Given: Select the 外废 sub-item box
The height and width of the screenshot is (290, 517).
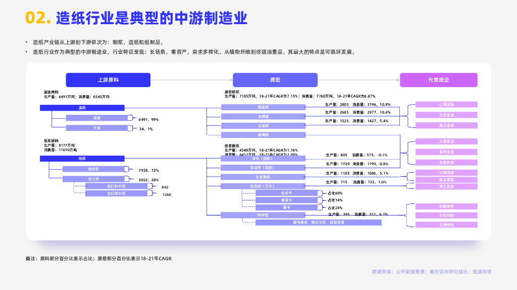Looking at the screenshot, I should [x=96, y=128].
